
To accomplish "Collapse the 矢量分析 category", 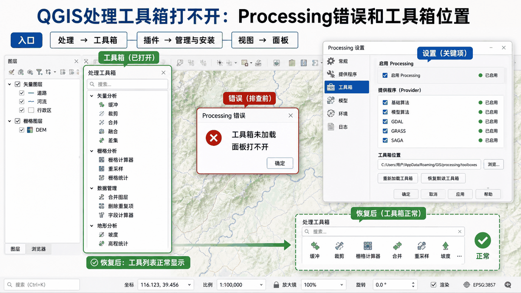I will pos(92,96).
